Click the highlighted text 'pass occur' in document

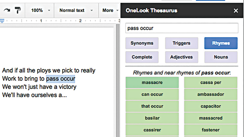tap(61, 78)
